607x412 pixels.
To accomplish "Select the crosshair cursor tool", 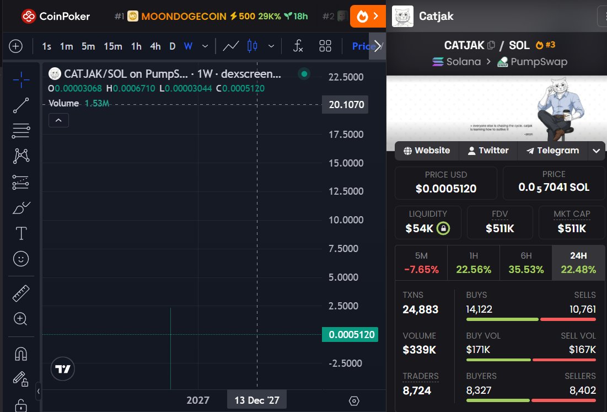I will click(21, 80).
